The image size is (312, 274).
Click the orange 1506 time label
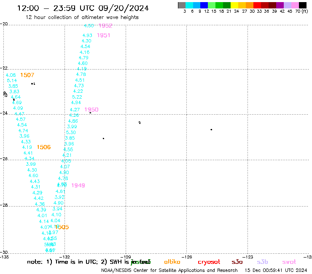point(44,147)
